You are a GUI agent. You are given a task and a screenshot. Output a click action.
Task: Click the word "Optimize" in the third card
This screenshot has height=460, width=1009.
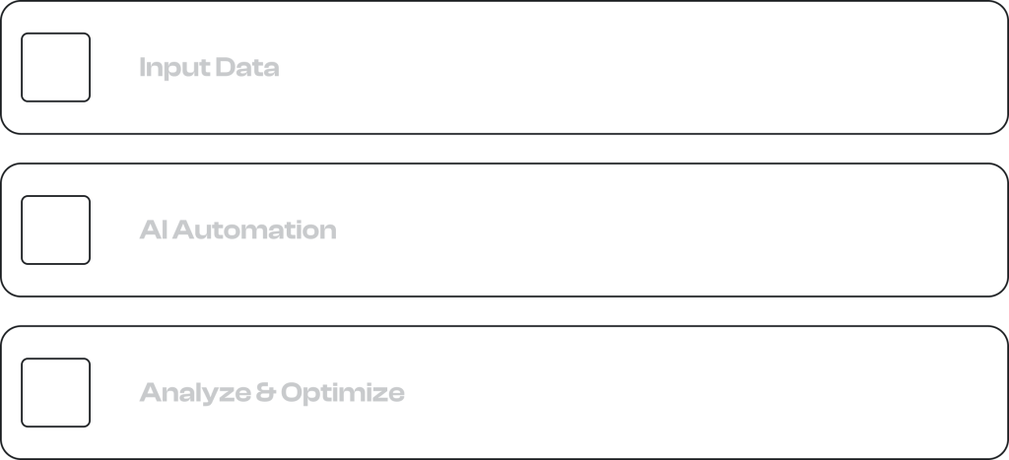click(x=342, y=393)
